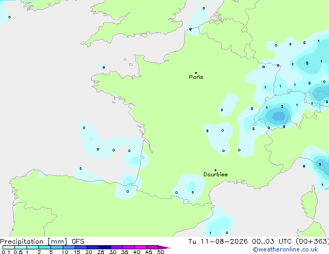Click the Dourbies location marker dot
The width and height of the screenshot is (329, 254).
pos(215,170)
